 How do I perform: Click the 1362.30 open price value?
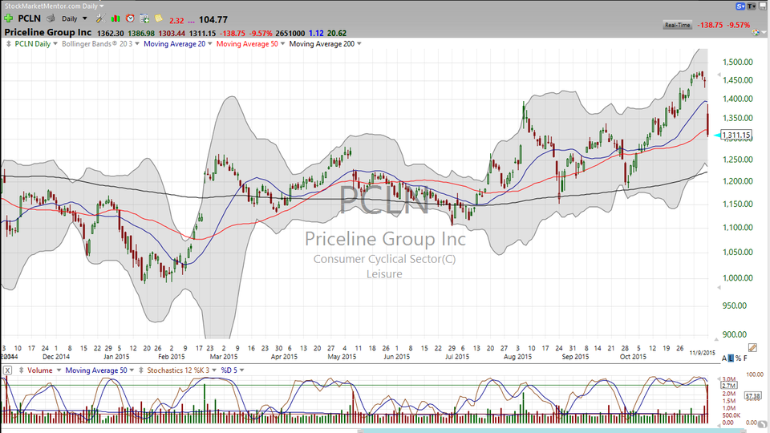click(x=111, y=34)
